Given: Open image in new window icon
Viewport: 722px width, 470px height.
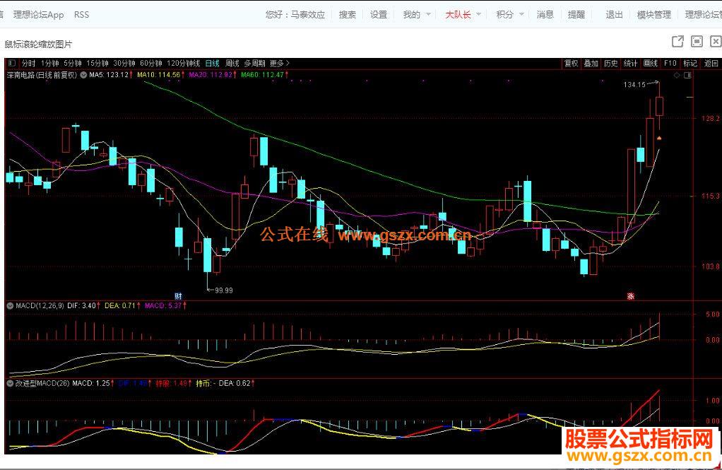Looking at the screenshot, I should (677, 42).
